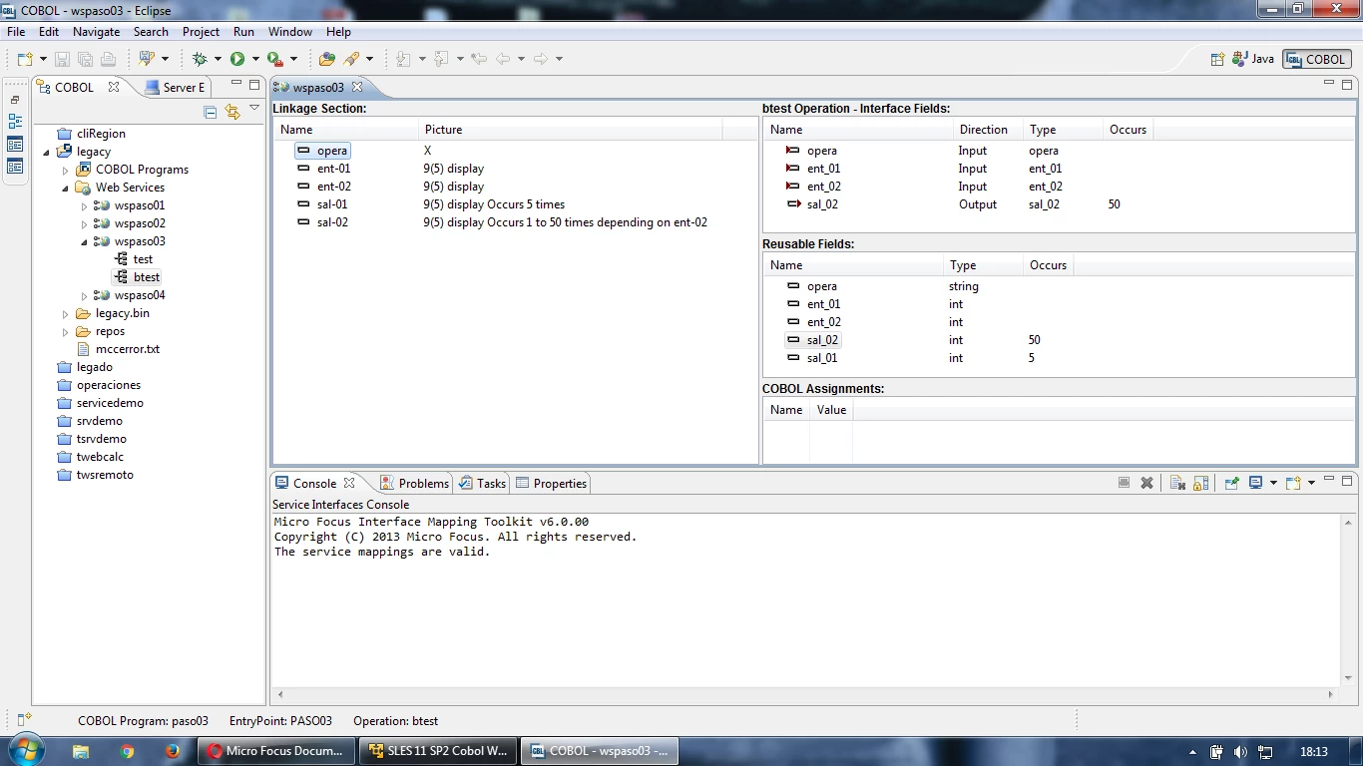Click the Open Perspective icon
Screen dimensions: 1363x766
coord(1217,59)
